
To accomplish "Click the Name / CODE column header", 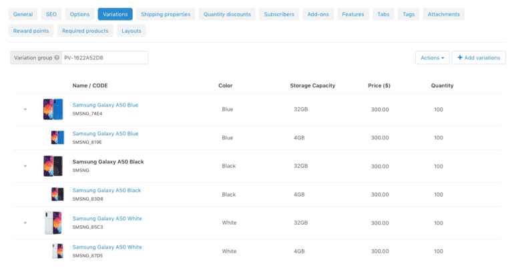I will (x=90, y=85).
